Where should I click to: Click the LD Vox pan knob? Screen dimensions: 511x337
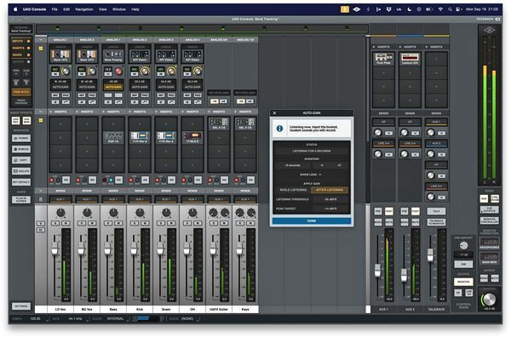[60, 213]
